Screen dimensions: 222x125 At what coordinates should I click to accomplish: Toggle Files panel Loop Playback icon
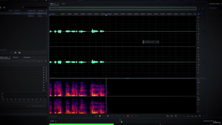click(x=15, y=53)
